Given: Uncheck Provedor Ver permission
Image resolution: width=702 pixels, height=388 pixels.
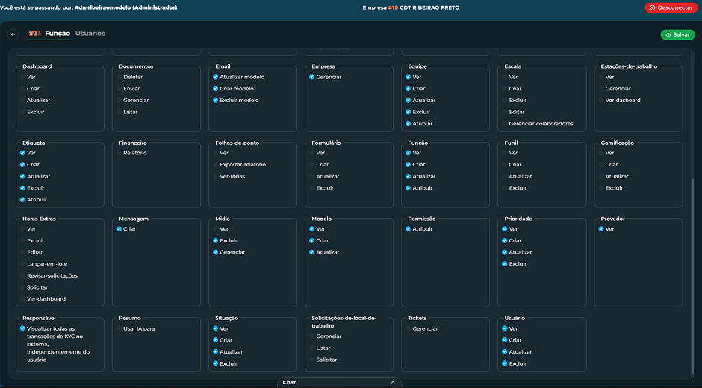Looking at the screenshot, I should click(x=601, y=228).
